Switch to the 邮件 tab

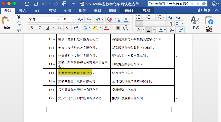click(x=82, y=10)
